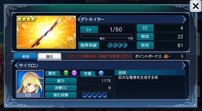Click the four gold star rarity icons

pyautogui.click(x=27, y=19)
